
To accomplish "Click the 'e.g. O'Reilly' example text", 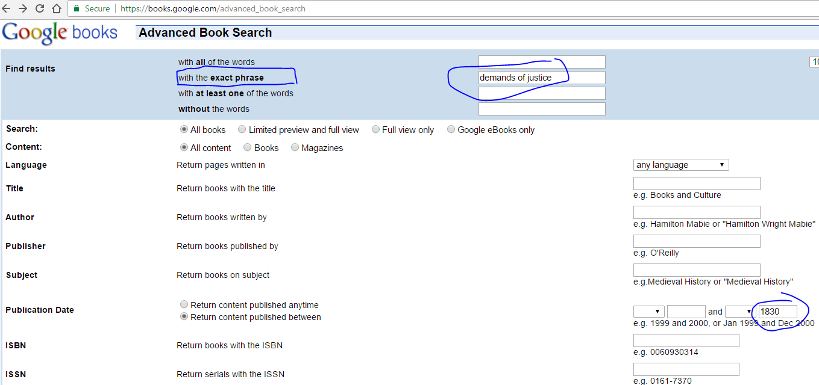I will (656, 253).
